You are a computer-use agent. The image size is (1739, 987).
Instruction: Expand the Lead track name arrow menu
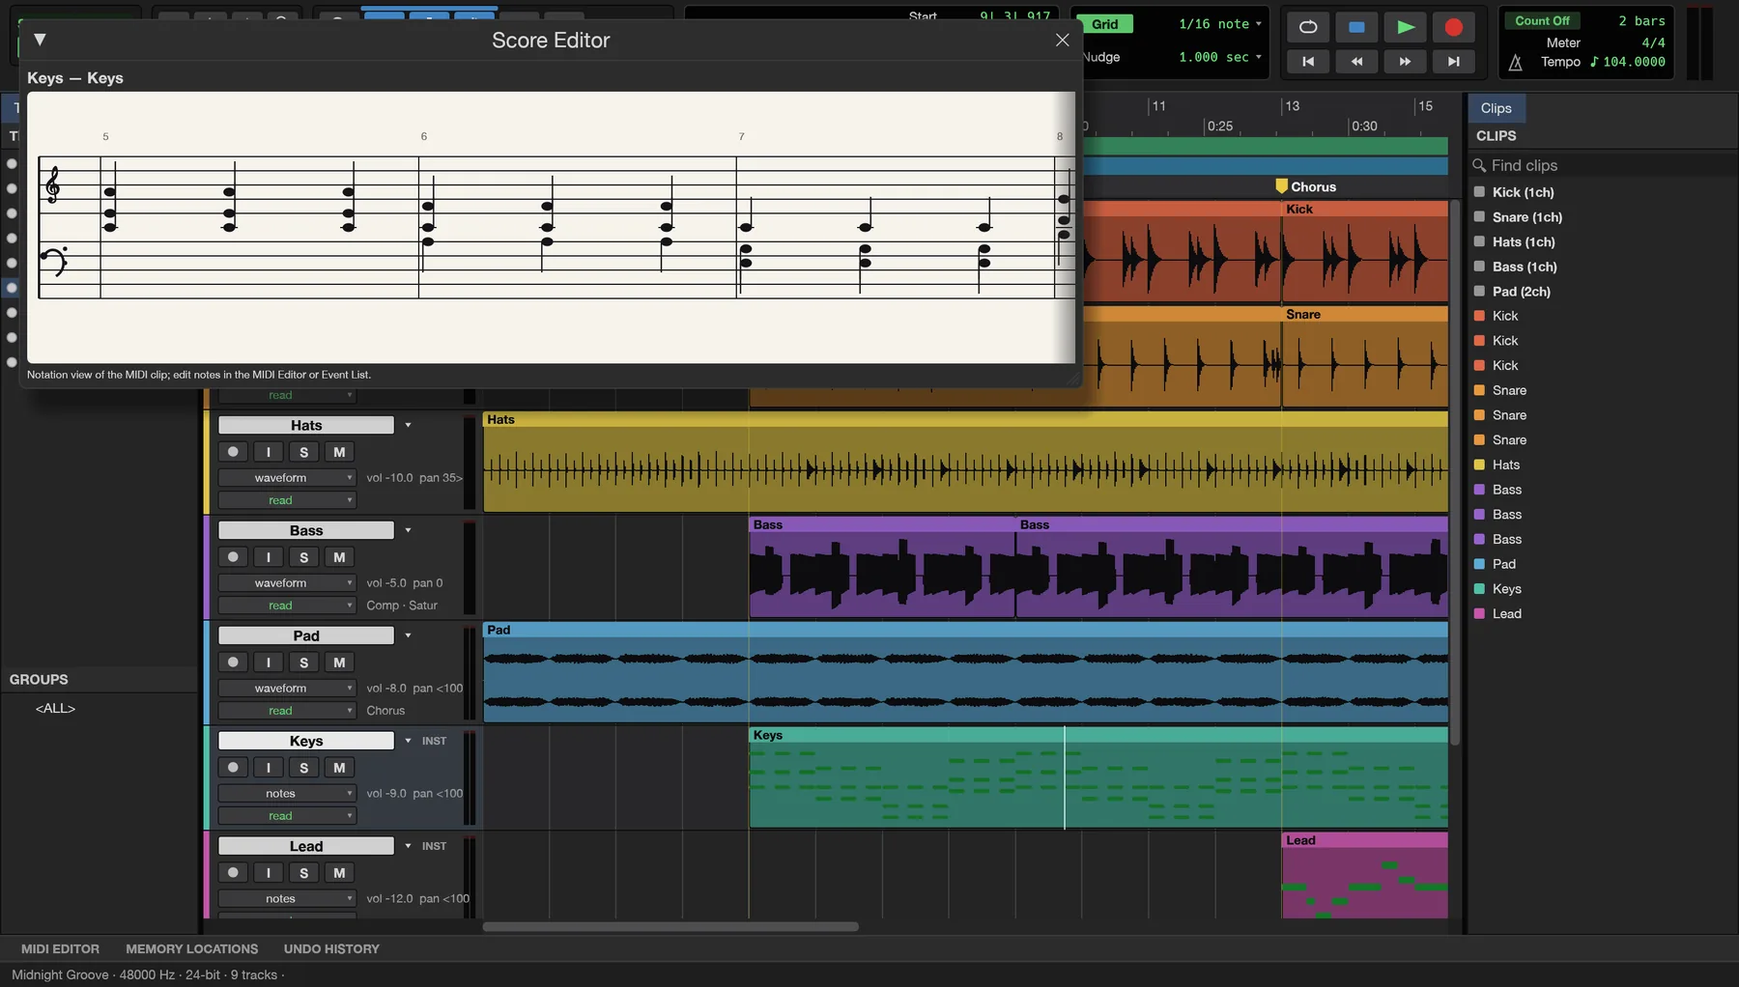click(408, 846)
